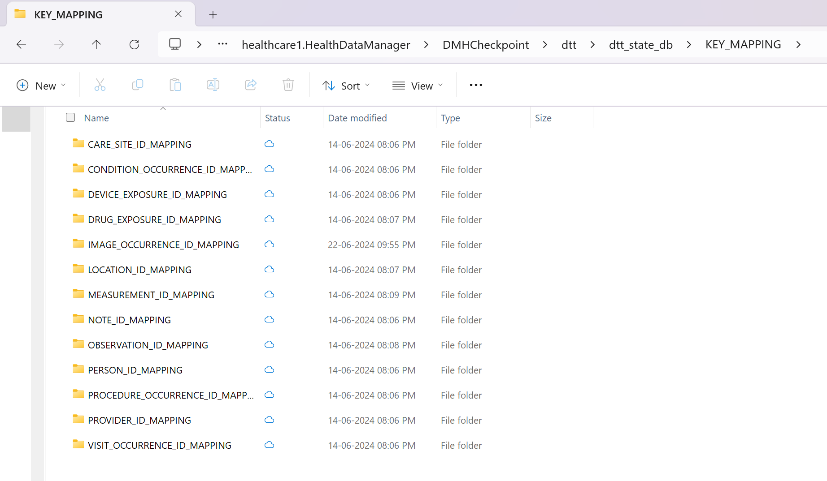This screenshot has height=481, width=827.
Task: Navigate to DMHCheckpoint in the breadcrumb
Action: (486, 45)
